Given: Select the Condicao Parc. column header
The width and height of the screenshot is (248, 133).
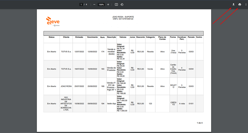Looking at the screenshot, I should (182, 38).
